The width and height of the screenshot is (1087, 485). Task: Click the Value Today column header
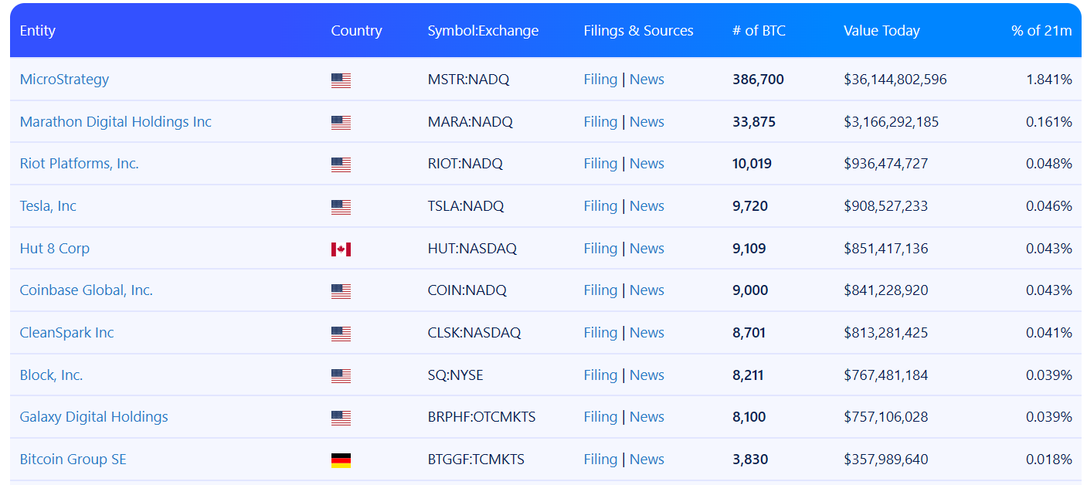tap(881, 31)
